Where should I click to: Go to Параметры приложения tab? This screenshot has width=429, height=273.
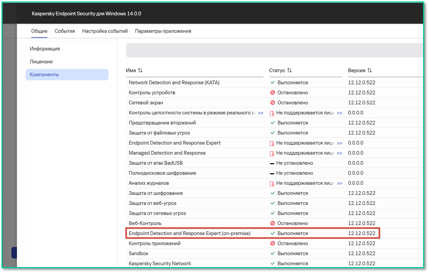click(x=163, y=31)
